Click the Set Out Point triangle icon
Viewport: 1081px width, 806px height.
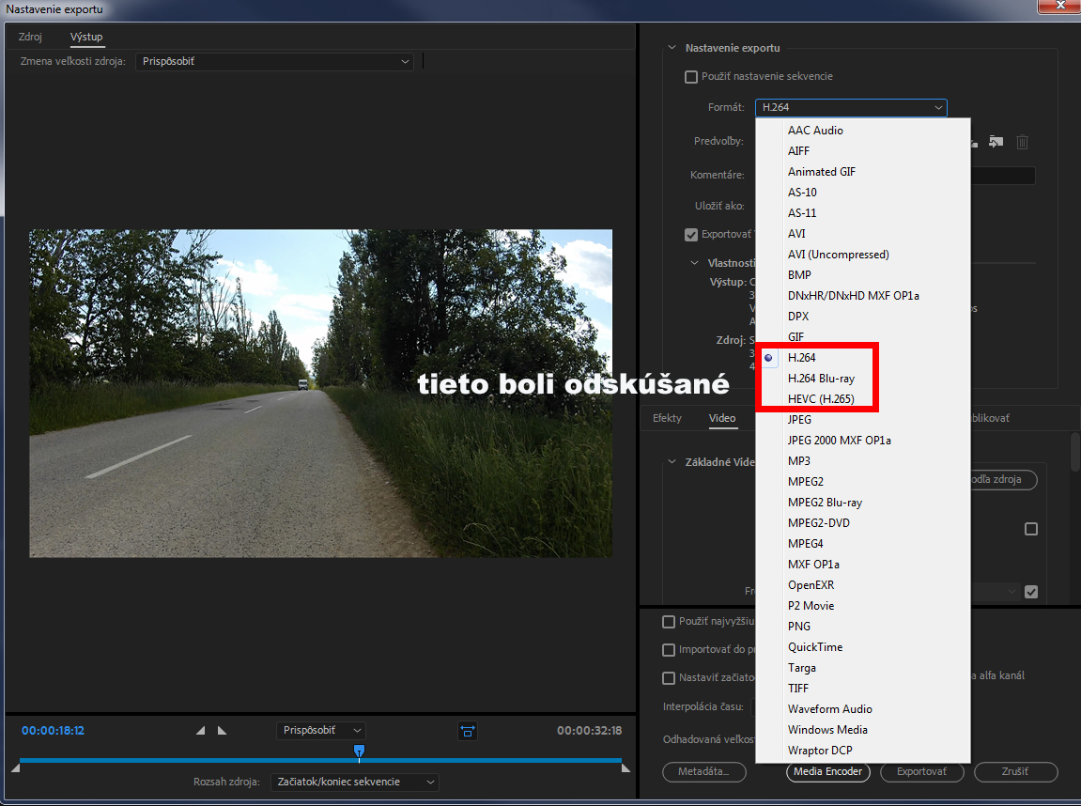pos(222,731)
